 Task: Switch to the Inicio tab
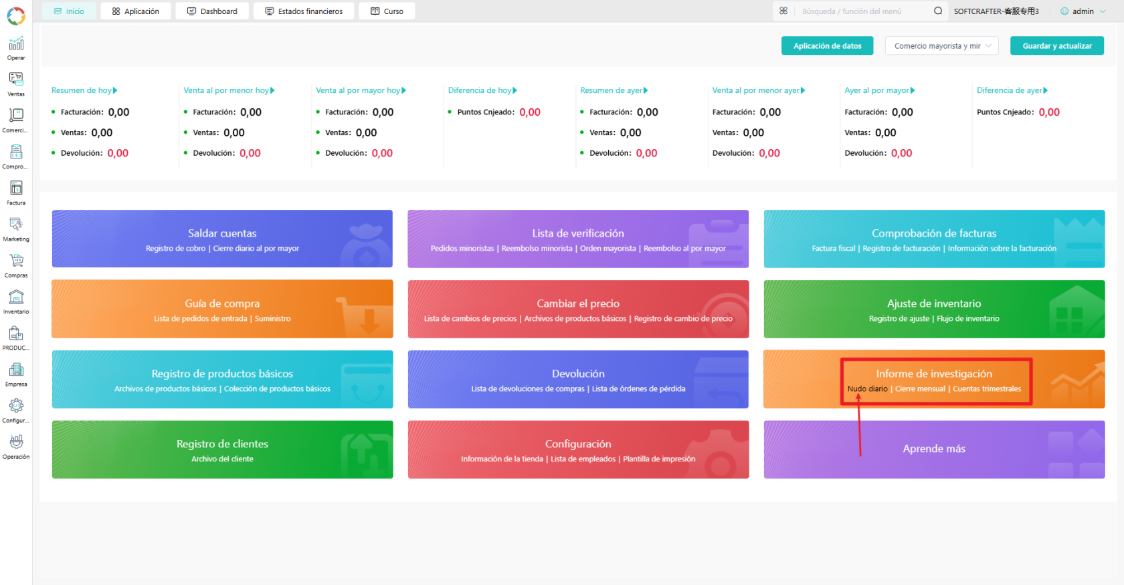click(x=69, y=11)
